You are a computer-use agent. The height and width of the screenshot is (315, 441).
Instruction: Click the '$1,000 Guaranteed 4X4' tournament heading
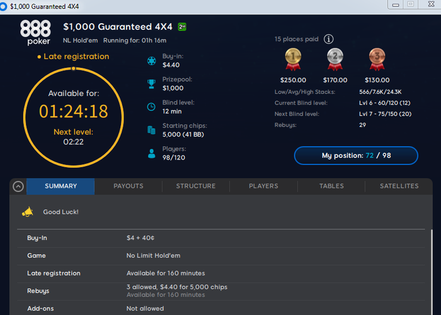pos(118,26)
